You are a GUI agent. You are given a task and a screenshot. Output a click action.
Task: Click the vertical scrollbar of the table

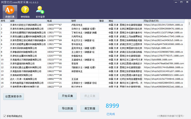(189, 24)
